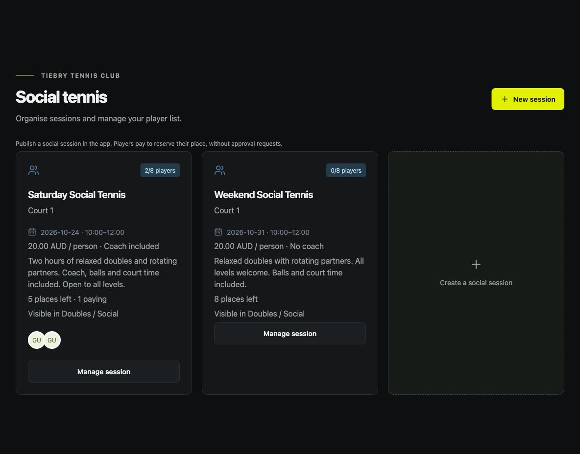This screenshot has width=580, height=454.
Task: Click the calendar icon beside 2026-10-31
Action: 218,232
